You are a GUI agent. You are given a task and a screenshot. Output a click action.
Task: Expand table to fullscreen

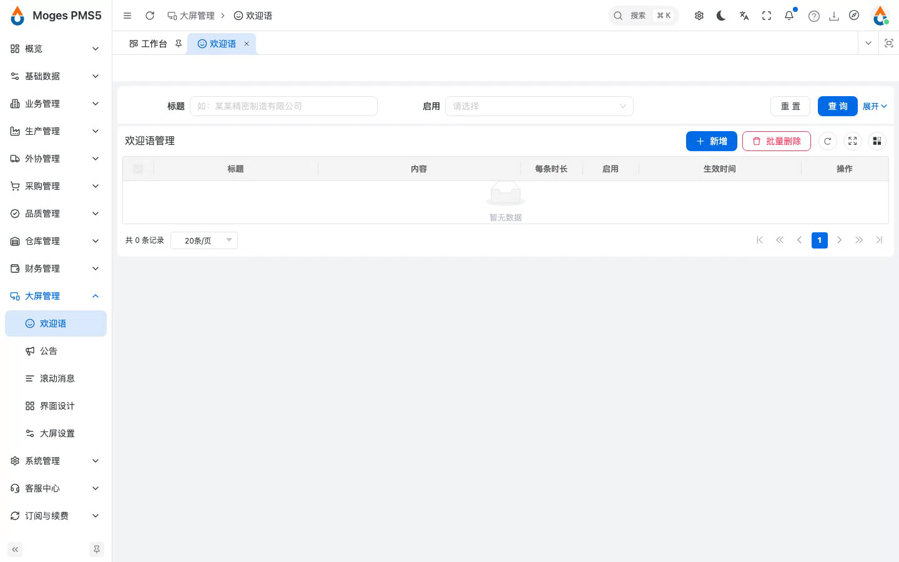point(852,141)
